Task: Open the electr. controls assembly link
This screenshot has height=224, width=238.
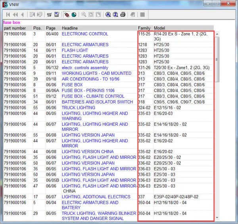Action: click(x=85, y=68)
